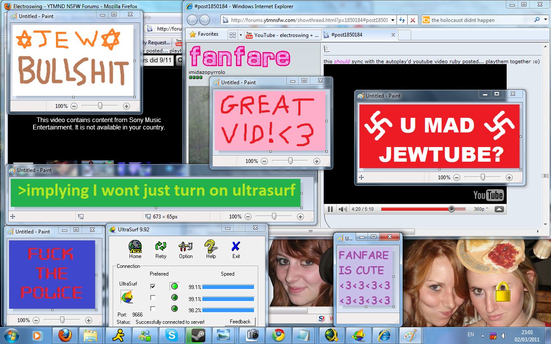Screen dimensions: 551x344
Task: Mute the YouTube video with speaker icon
Action: point(342,209)
